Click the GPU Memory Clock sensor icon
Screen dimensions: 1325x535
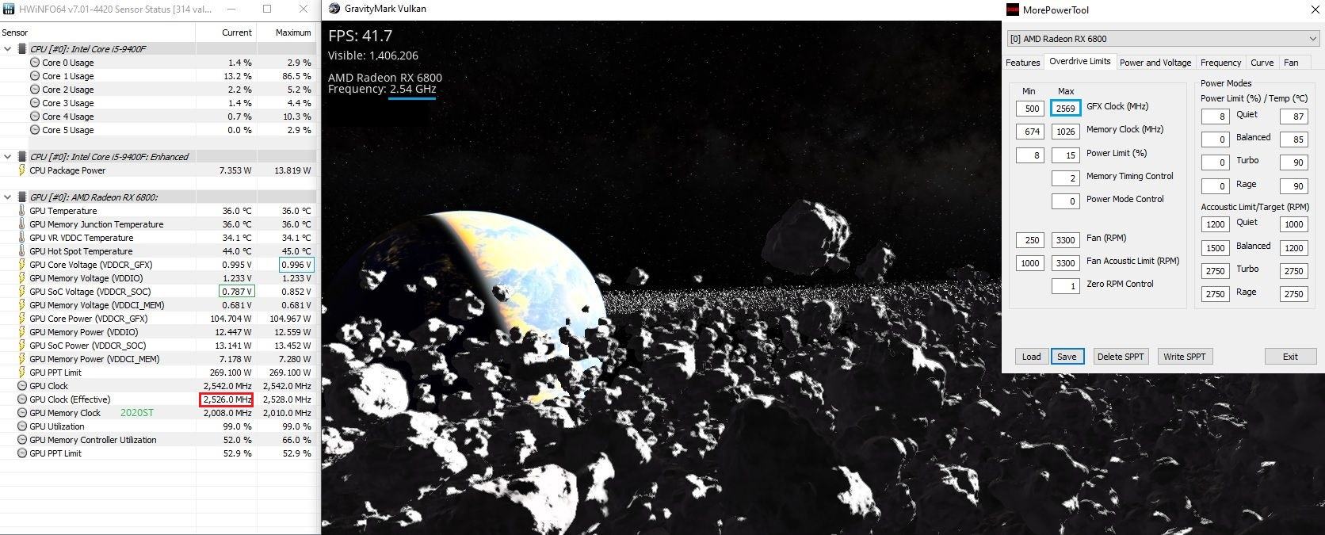pyautogui.click(x=21, y=413)
